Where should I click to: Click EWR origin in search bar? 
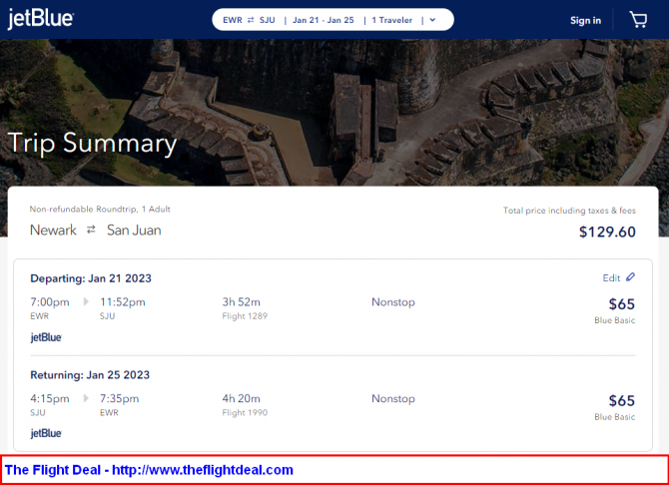(233, 20)
